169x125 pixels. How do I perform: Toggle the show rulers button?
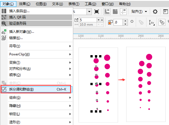tap(107, 12)
